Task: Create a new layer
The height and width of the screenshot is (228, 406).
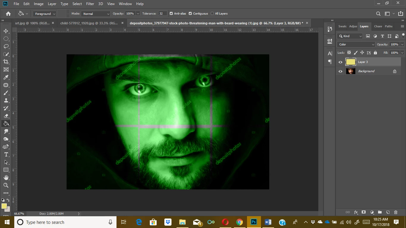Action: [x=388, y=212]
